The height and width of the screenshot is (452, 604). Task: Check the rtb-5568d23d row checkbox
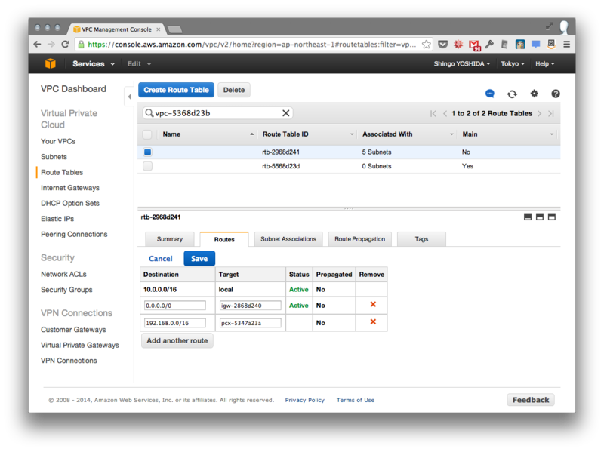point(147,166)
